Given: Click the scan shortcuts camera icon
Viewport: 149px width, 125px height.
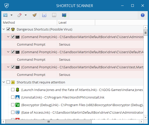Looking at the screenshot, I should coord(5,15).
